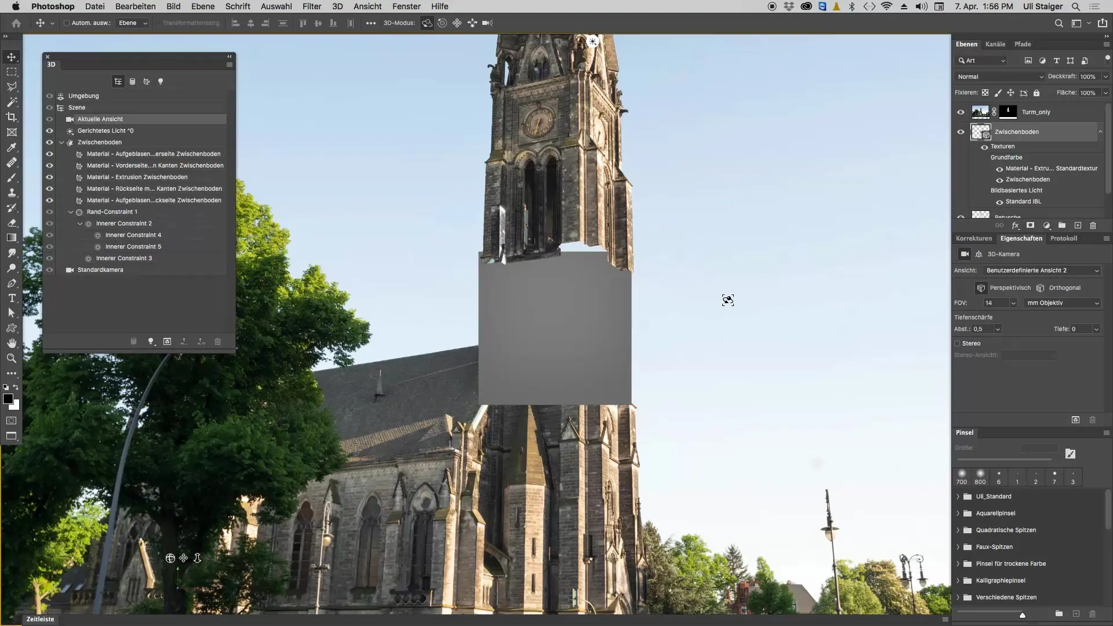
Task: Hide the Turm_only layer
Action: coord(961,112)
